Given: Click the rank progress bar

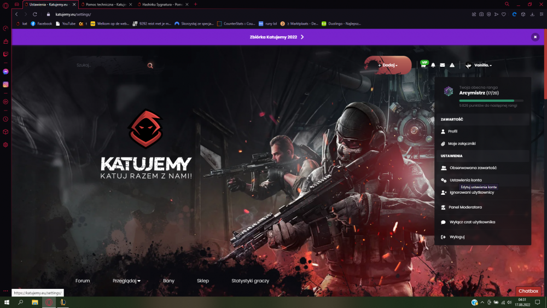Looking at the screenshot, I should click(491, 101).
